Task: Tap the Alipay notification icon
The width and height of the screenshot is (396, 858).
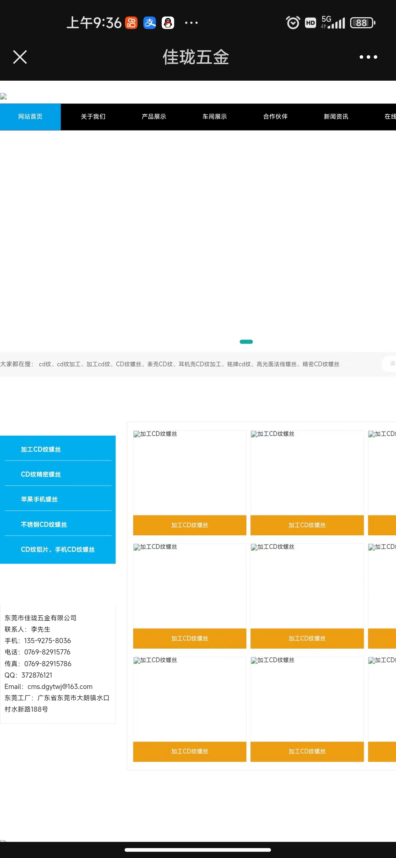Action: [150, 23]
